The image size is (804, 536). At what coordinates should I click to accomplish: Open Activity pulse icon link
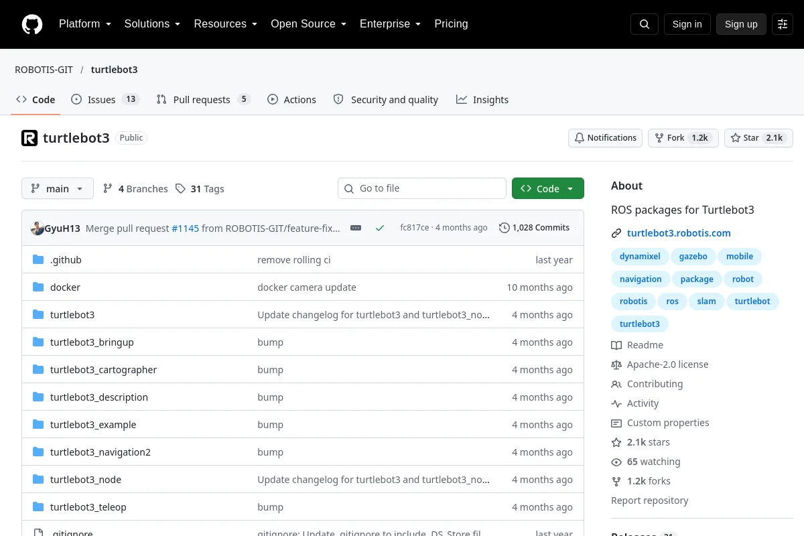coord(616,404)
